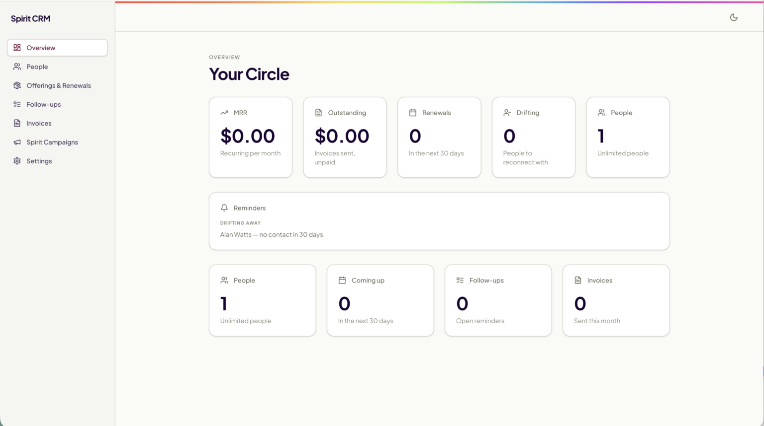Click the Invoices document icon in sidebar
This screenshot has height=426, width=764.
pyautogui.click(x=17, y=123)
